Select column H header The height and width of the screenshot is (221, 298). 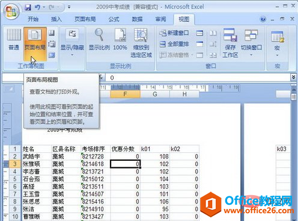tap(184, 94)
